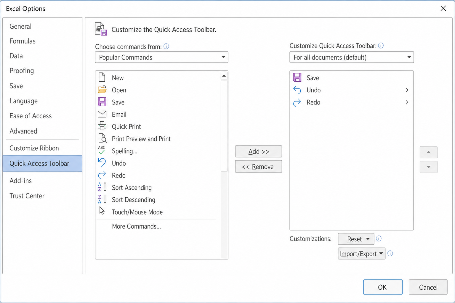This screenshot has height=303, width=455.
Task: Click the Touch/Mouse Mode pointer icon
Action: 102,211
